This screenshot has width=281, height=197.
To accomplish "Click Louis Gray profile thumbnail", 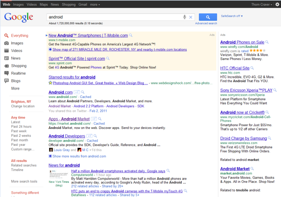I will (x=51, y=150).
